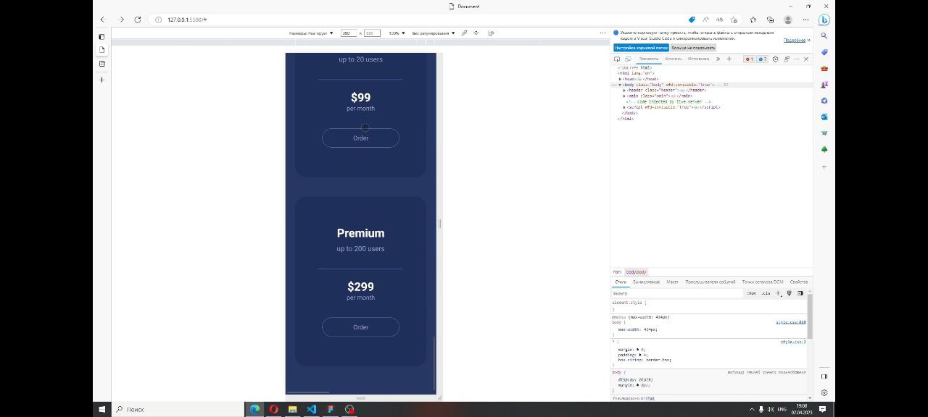928x417 pixels.
Task: Toggle device emulation icon in DevTools
Action: (x=628, y=59)
